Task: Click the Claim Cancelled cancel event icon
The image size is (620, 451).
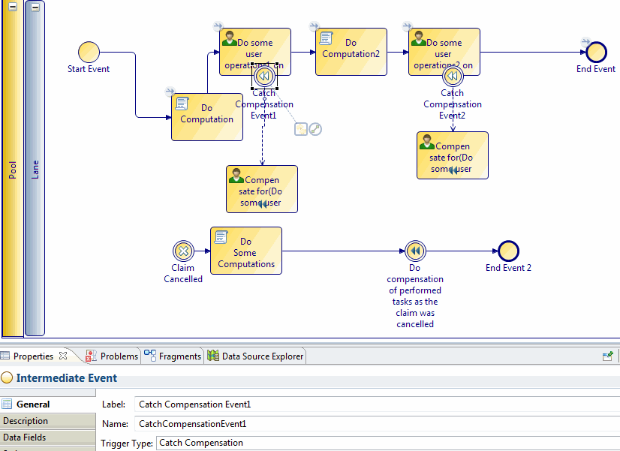Action: pyautogui.click(x=182, y=251)
